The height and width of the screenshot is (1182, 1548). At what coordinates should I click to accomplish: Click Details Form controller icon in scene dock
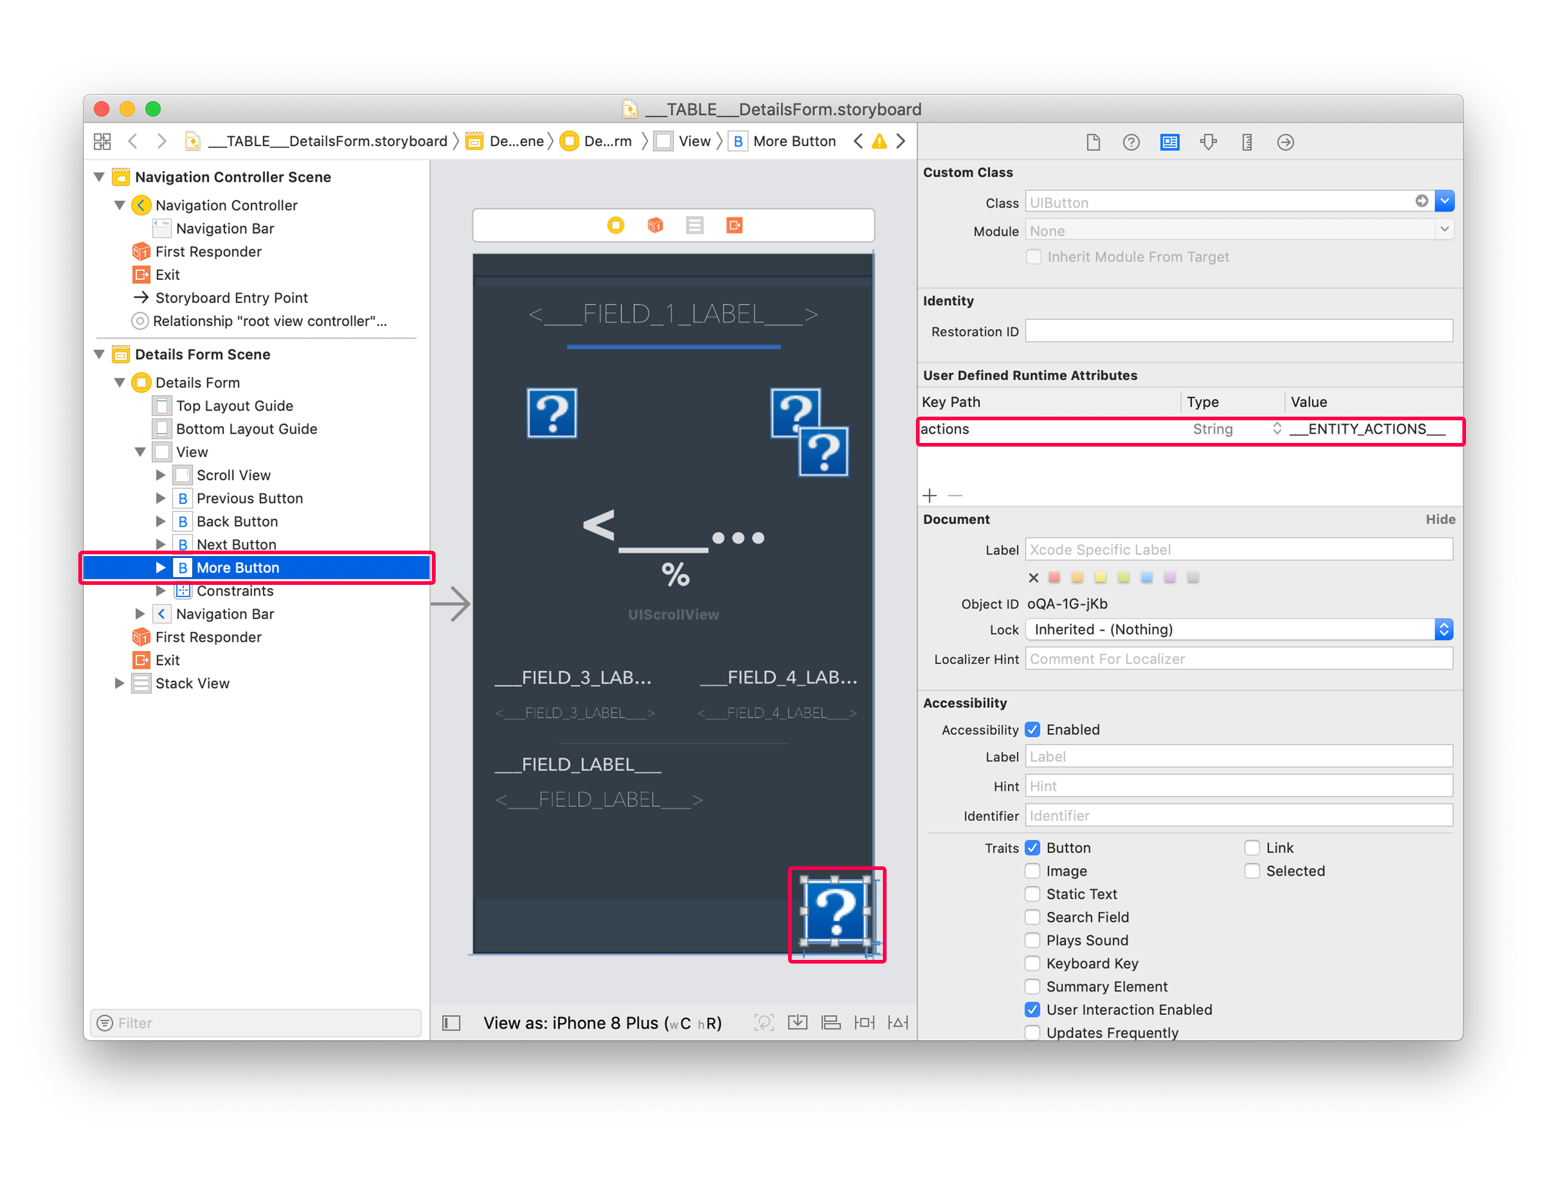[616, 225]
